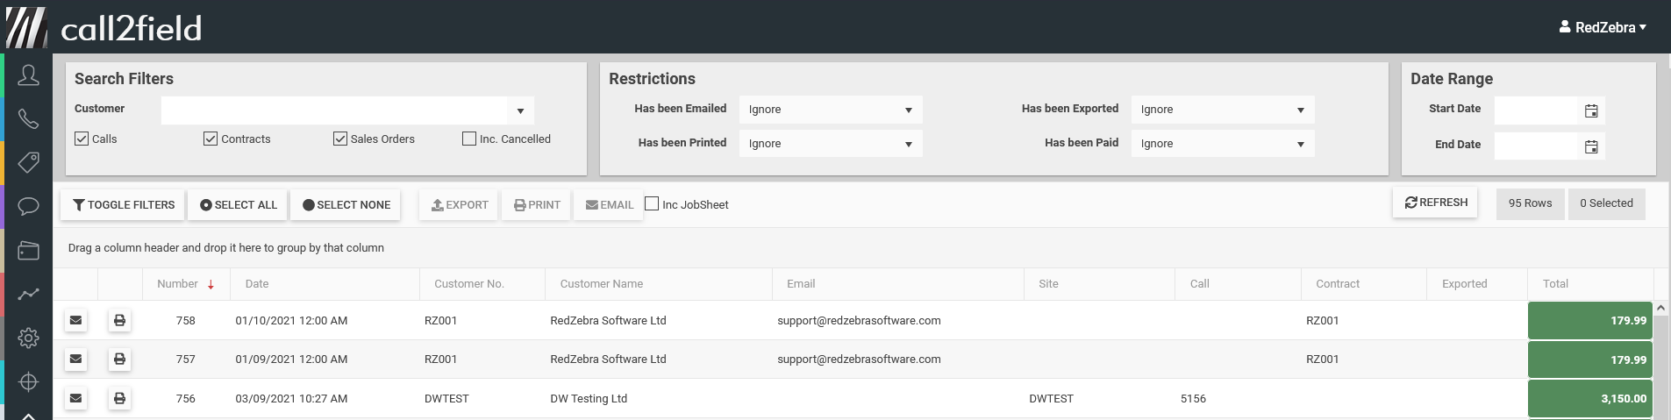Screen dimensions: 1671x420
Task: Uncheck the Calls checkbox
Action: [82, 139]
